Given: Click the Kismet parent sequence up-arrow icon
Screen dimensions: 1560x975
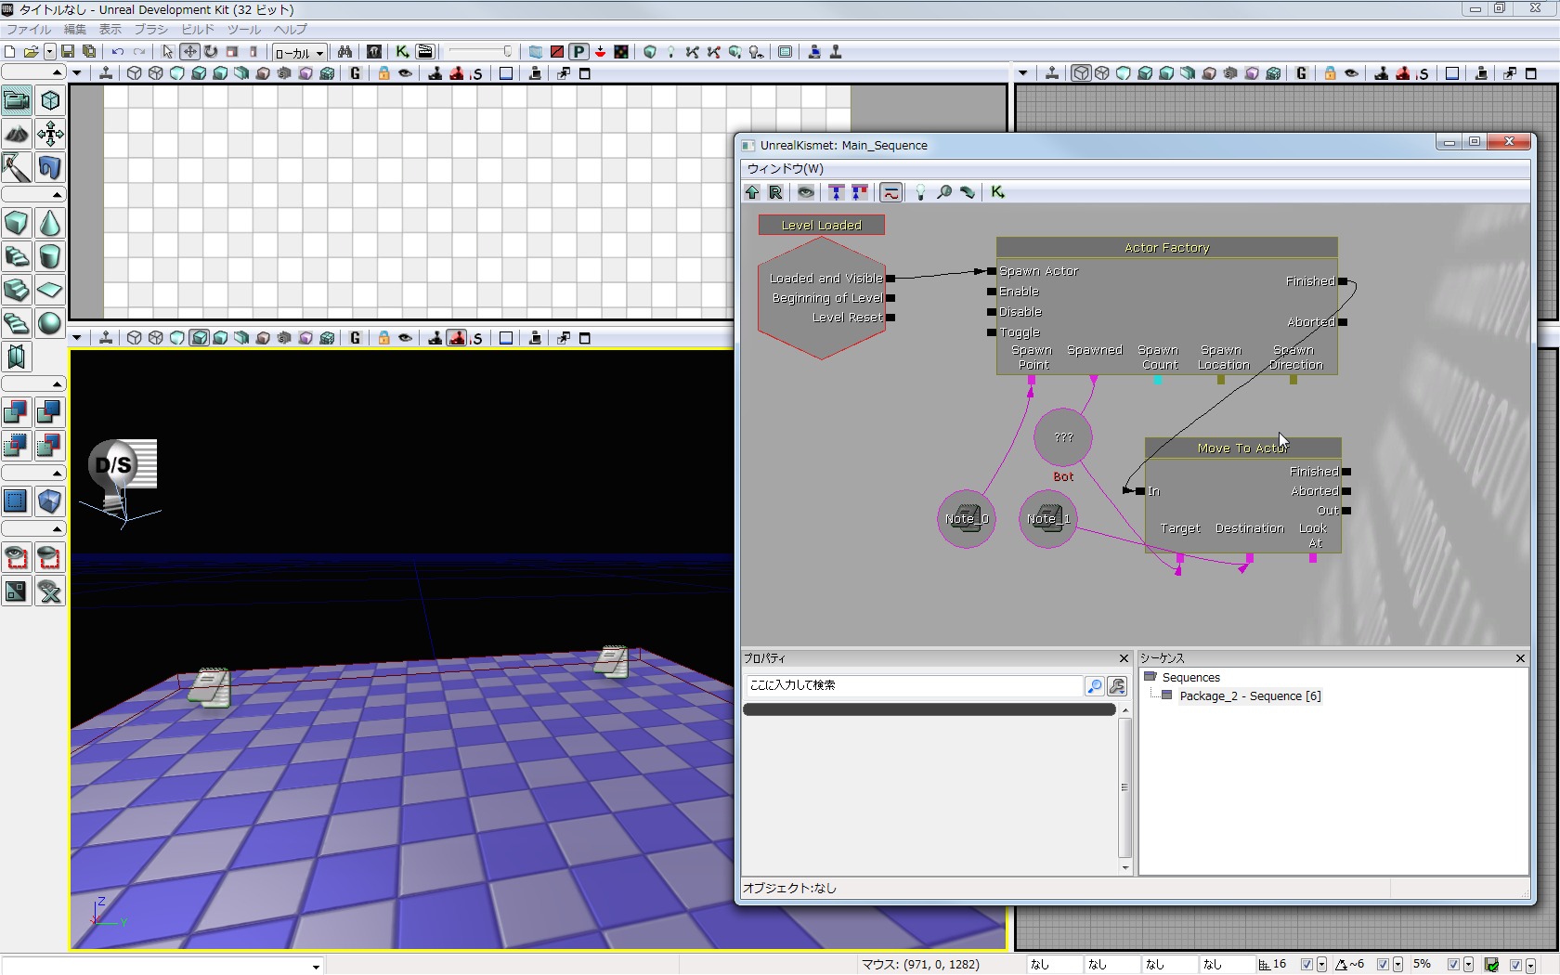Looking at the screenshot, I should 752,192.
